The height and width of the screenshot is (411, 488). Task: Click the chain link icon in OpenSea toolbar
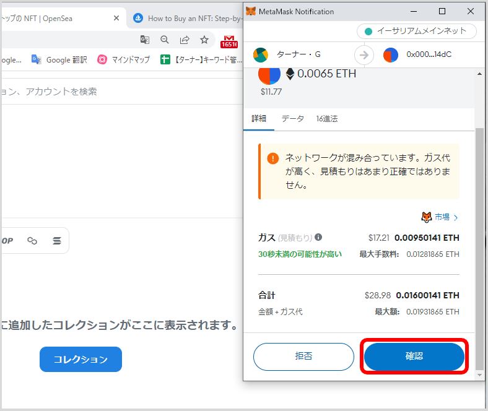32,241
